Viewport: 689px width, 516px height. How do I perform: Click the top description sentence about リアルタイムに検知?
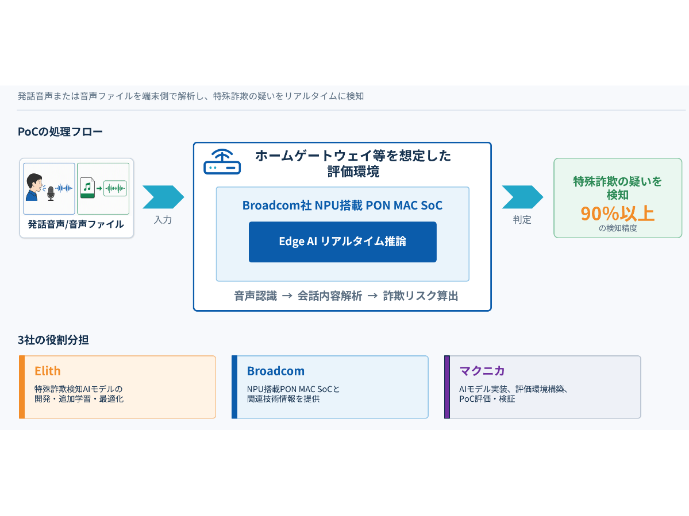point(191,96)
